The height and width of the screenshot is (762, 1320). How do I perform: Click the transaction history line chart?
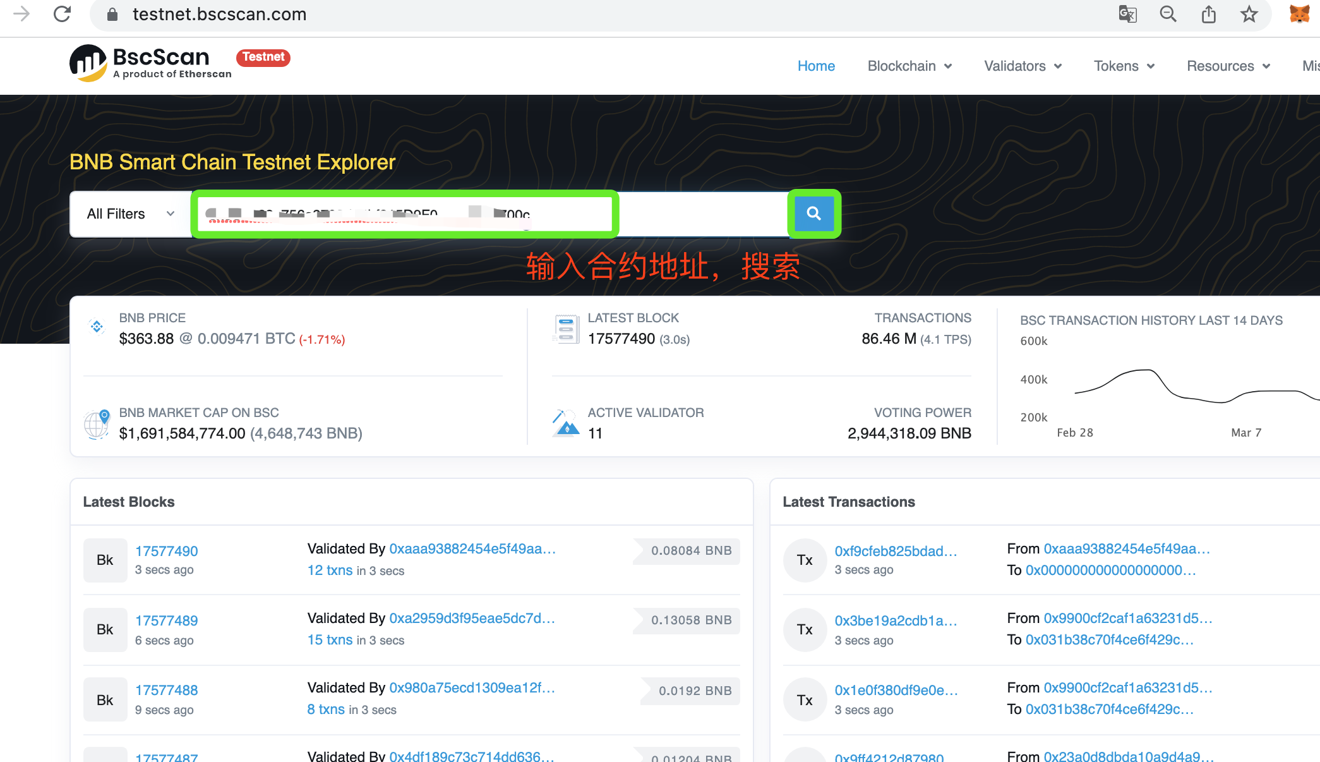pyautogui.click(x=1197, y=385)
